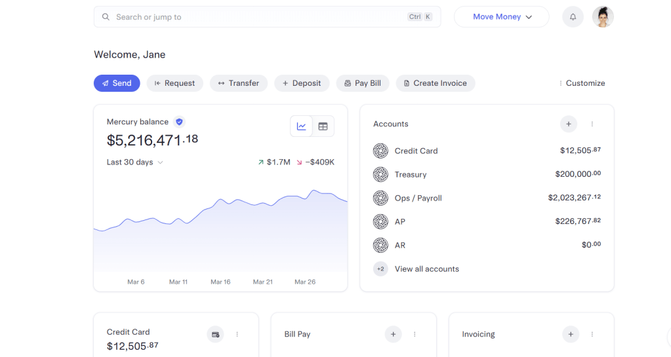This screenshot has width=671, height=357.
Task: Open Customize dashboard options
Action: (x=581, y=83)
